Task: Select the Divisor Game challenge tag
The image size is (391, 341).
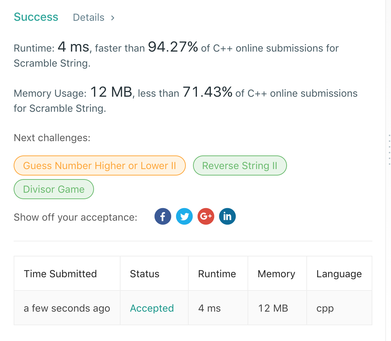Action: pos(54,189)
